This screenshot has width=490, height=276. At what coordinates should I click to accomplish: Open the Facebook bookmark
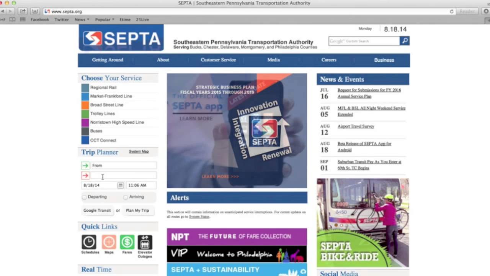pyautogui.click(x=40, y=20)
